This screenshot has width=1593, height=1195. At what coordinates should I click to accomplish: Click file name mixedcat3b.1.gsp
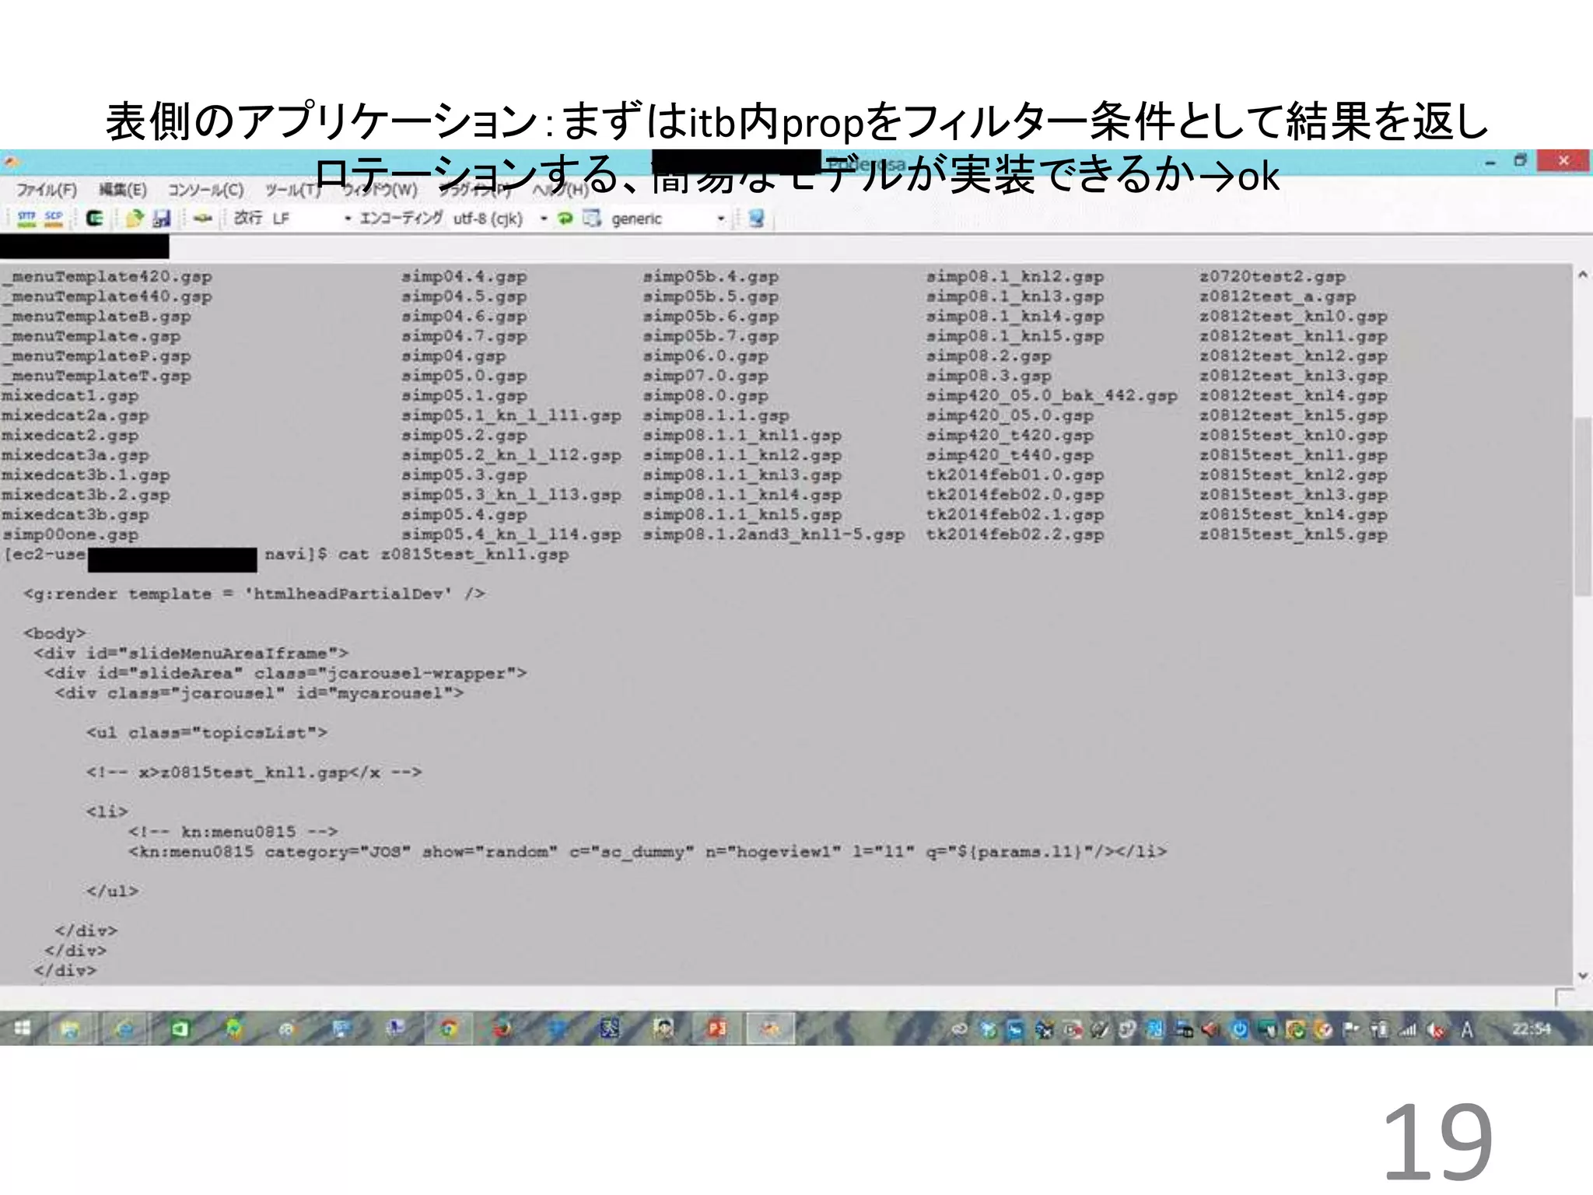[x=86, y=475]
